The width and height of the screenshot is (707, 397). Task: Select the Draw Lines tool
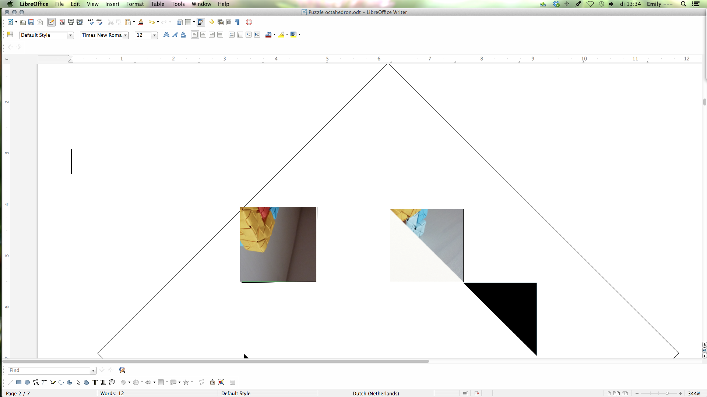tap(10, 382)
